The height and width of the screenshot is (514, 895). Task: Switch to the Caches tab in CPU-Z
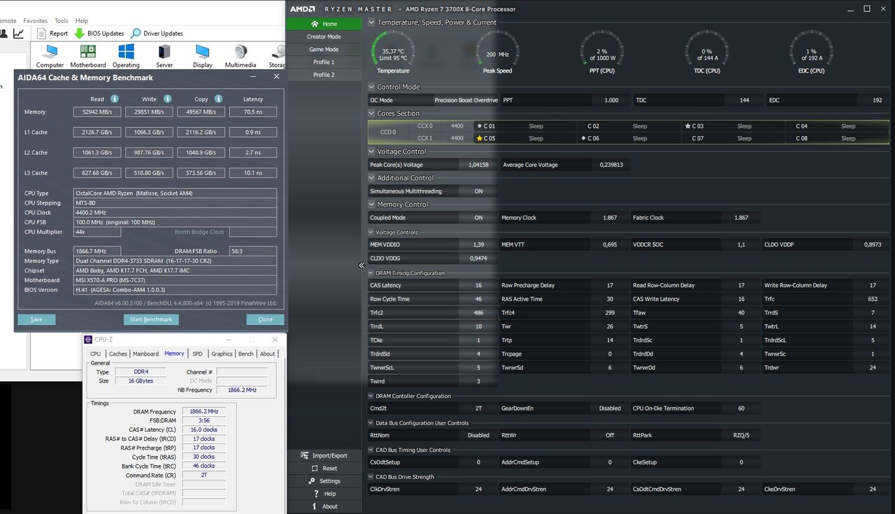(x=118, y=354)
